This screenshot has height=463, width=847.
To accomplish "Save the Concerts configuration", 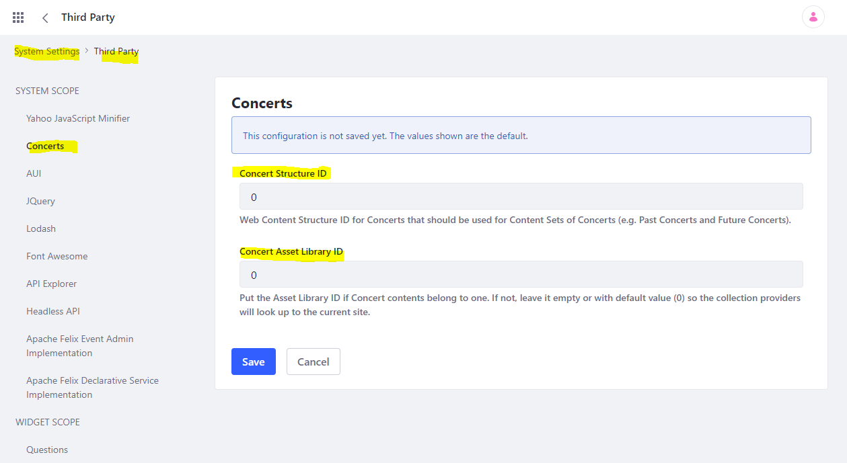I will pos(253,362).
